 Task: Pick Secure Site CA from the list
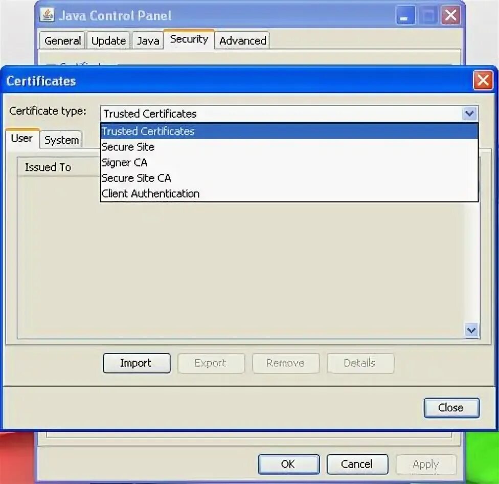tap(289, 178)
